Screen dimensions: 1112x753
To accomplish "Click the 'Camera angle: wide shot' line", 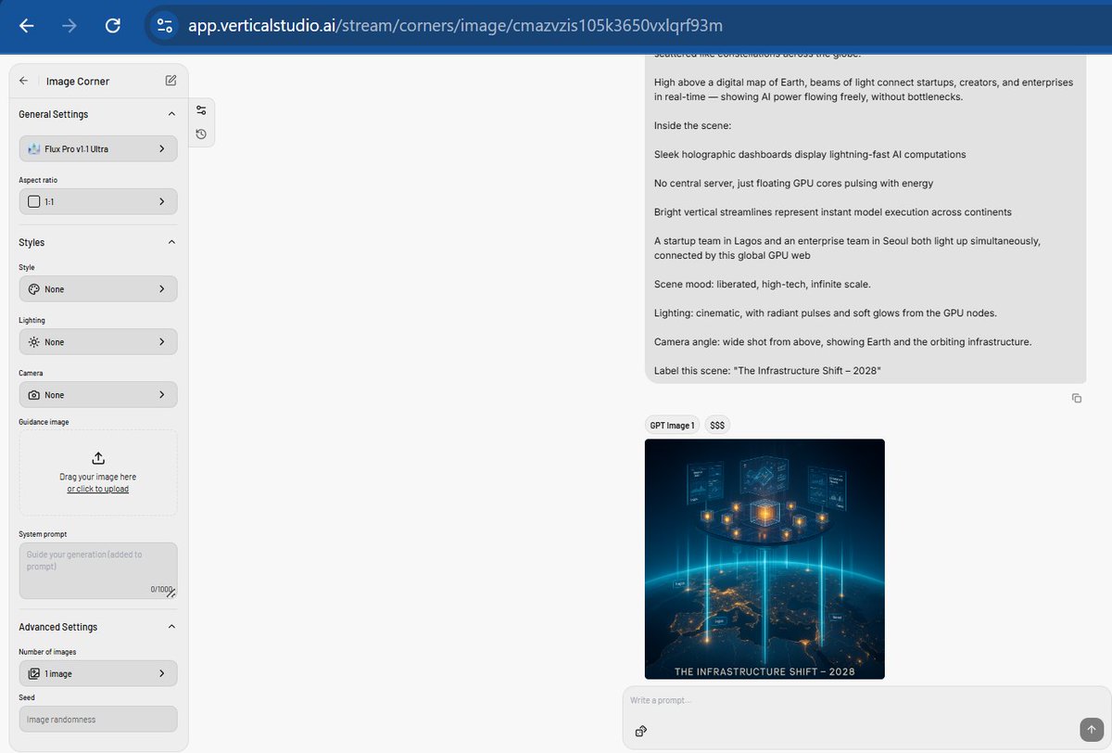I will point(842,341).
